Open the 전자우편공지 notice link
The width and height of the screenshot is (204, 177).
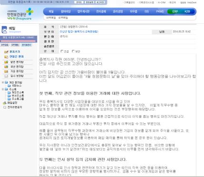(x=15, y=108)
